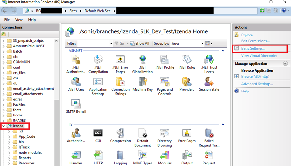Open the Filter dropdown arrow
Screen dimensions: 291x166
pyautogui.click(x=111, y=44)
